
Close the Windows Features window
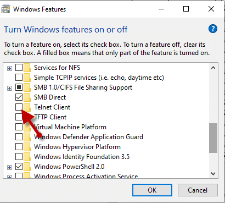[211, 9]
